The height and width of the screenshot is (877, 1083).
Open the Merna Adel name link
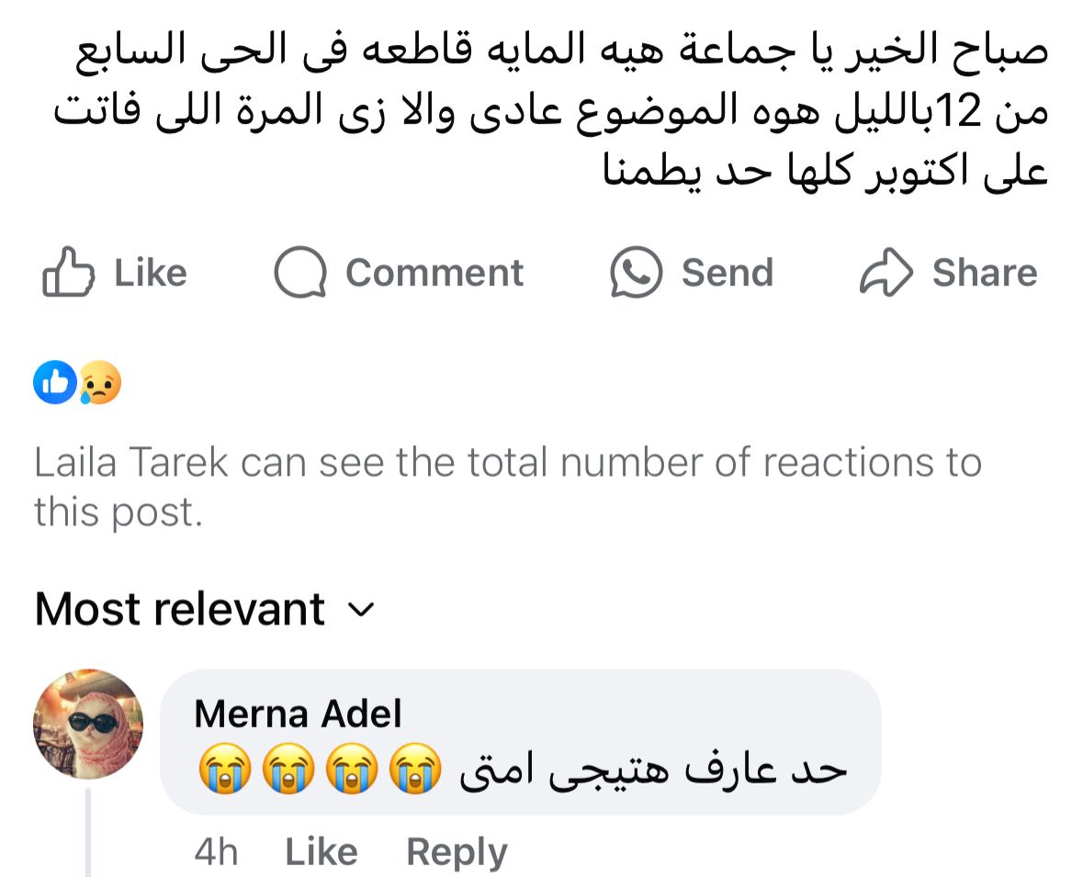pyautogui.click(x=298, y=714)
